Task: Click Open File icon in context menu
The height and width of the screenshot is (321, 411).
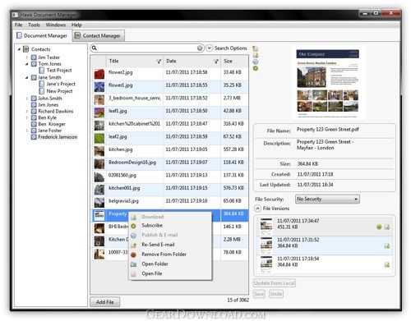Action: pyautogui.click(x=133, y=274)
